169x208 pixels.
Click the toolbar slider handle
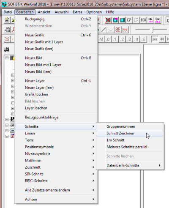153,30
